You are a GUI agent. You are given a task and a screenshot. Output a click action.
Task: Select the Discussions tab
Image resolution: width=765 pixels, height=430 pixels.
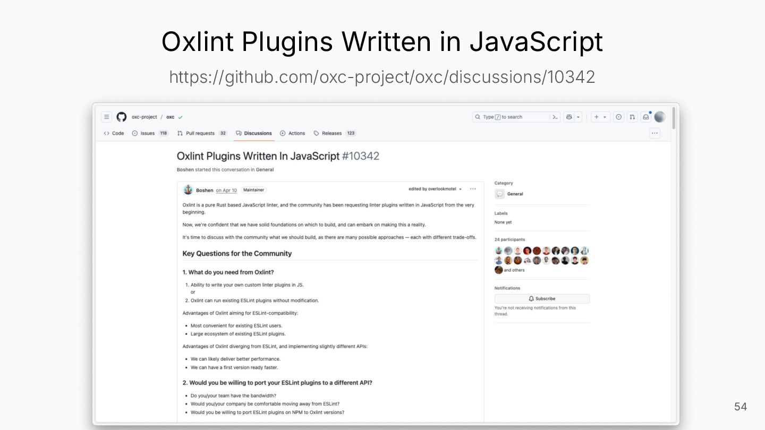[x=254, y=133]
